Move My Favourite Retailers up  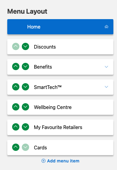point(16,127)
